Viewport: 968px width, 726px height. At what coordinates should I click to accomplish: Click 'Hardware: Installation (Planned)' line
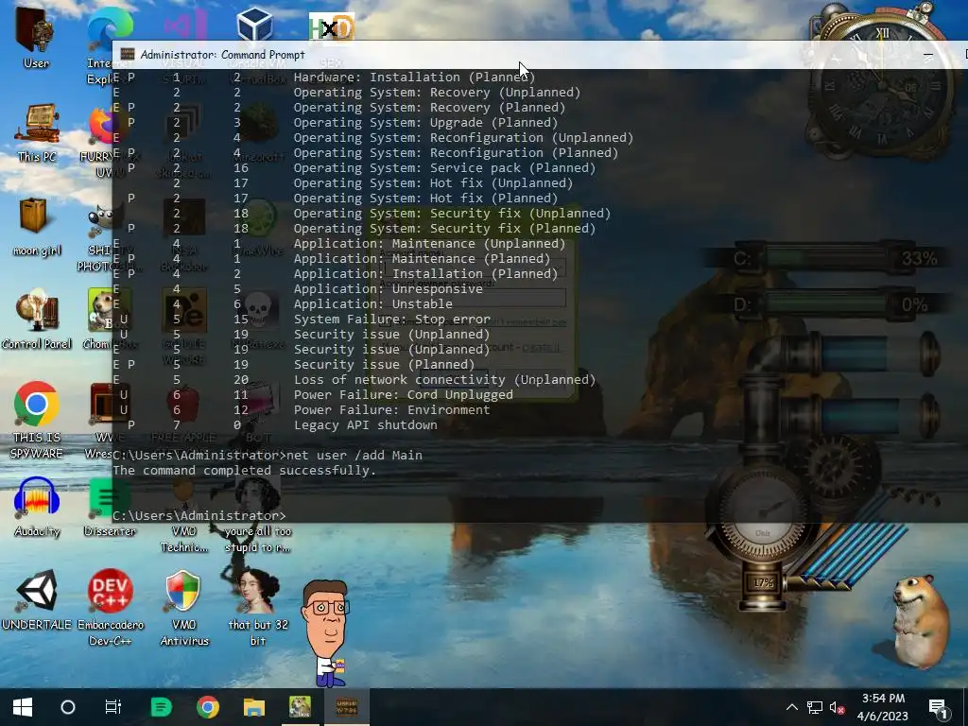pos(414,78)
